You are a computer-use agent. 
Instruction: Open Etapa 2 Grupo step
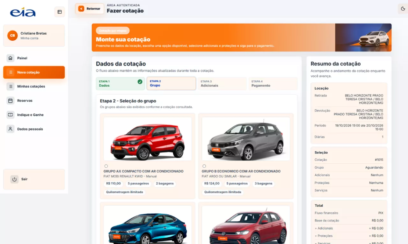pos(171,84)
